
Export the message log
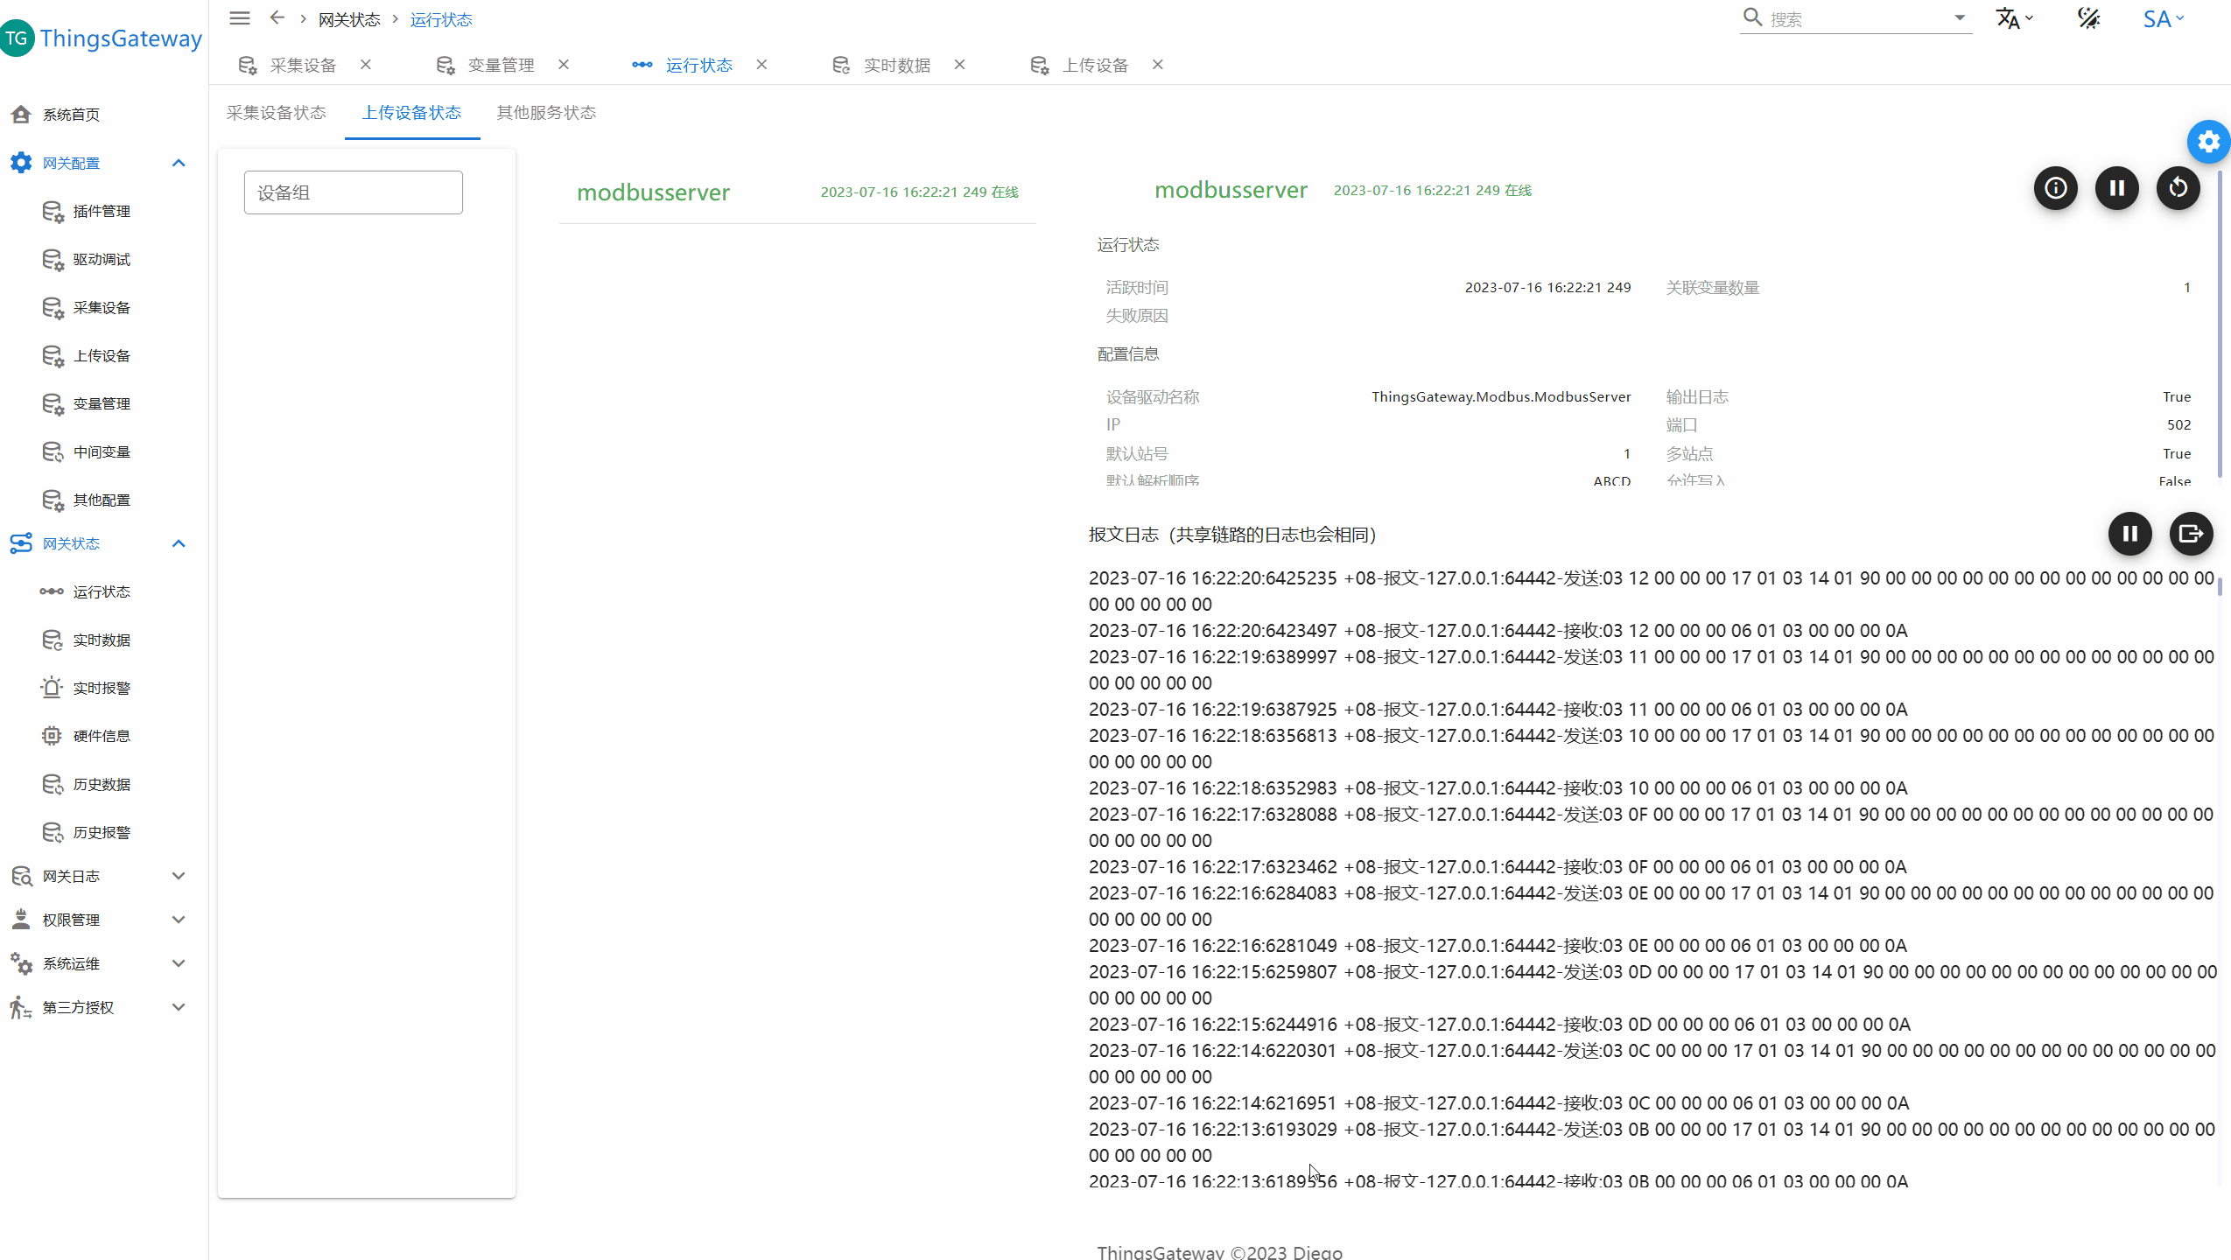[x=2191, y=534]
